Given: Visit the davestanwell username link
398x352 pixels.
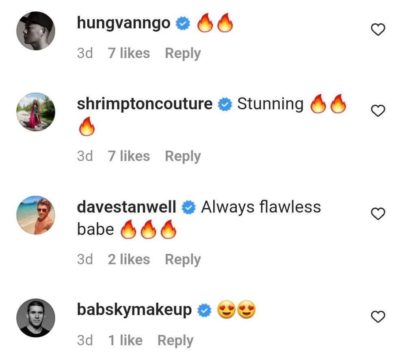Looking at the screenshot, I should tap(126, 207).
